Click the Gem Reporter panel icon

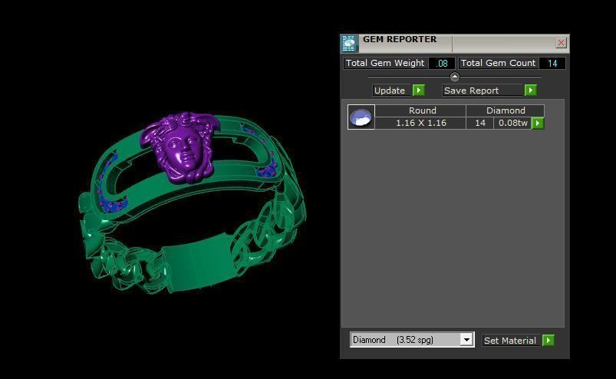(x=349, y=43)
